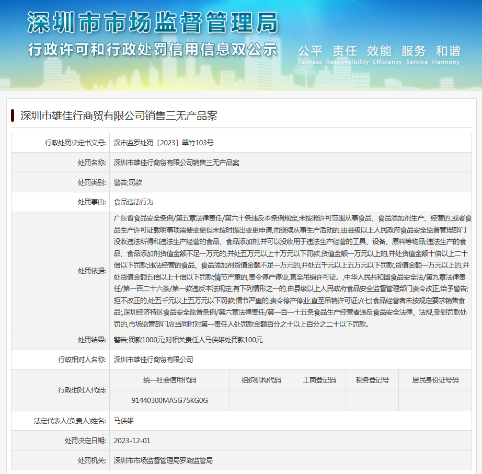Click the 处罚事由 label
Image resolution: width=482 pixels, height=474 pixels.
coord(91,202)
